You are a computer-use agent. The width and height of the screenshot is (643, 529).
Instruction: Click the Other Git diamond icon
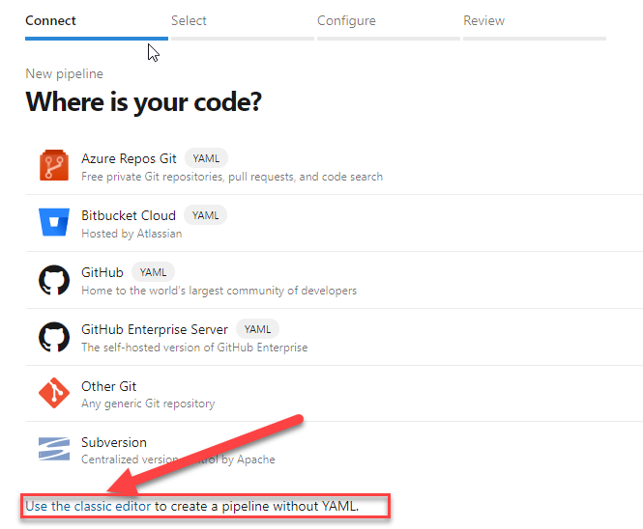[x=54, y=393]
